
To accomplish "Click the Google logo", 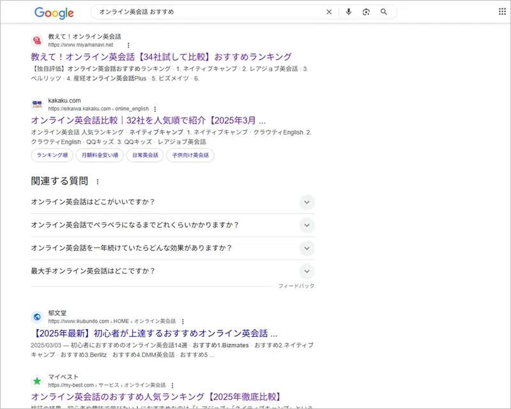I will (54, 12).
